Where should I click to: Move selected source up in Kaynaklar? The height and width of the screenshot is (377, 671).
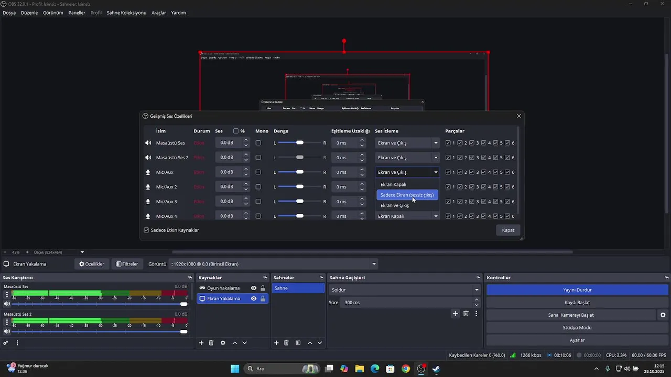tap(235, 343)
